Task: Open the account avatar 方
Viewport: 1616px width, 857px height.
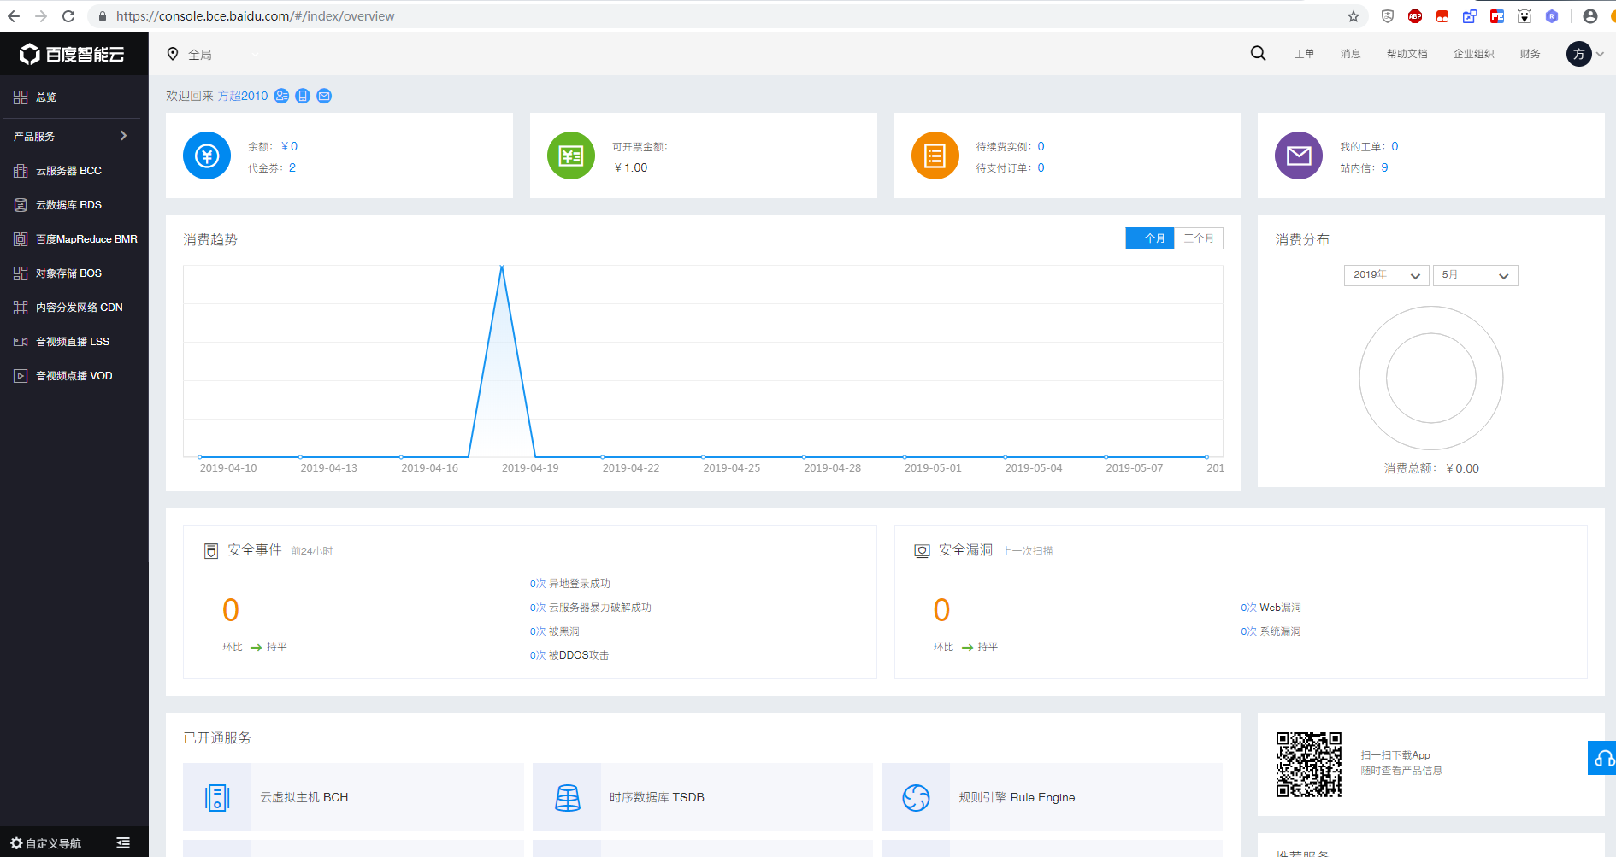Action: pyautogui.click(x=1578, y=54)
